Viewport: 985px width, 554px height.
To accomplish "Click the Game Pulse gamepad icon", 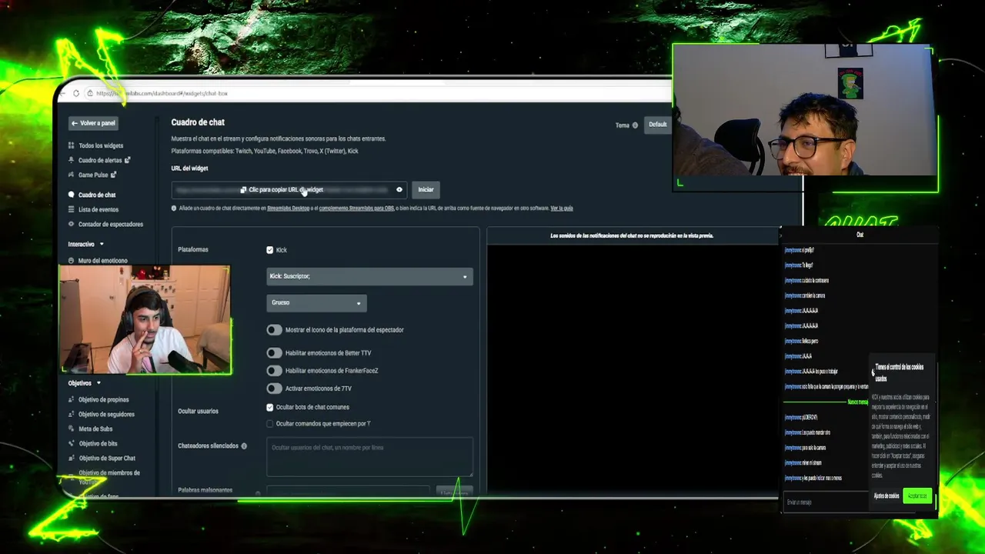I will (x=72, y=175).
